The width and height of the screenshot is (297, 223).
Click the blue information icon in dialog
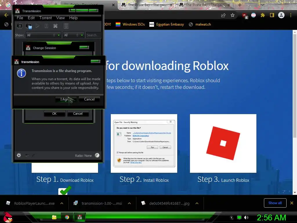pyautogui.click(x=21, y=73)
